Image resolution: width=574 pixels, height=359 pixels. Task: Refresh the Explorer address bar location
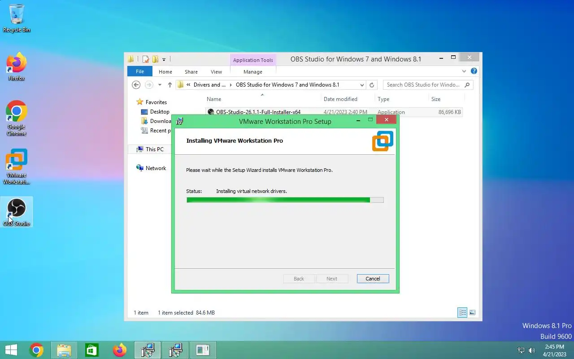372,85
